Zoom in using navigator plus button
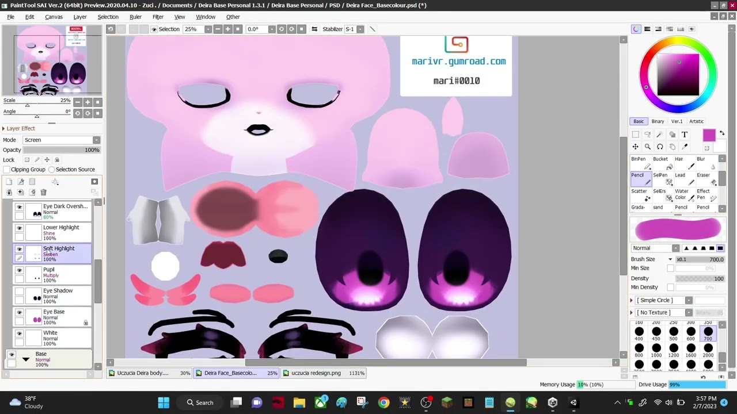The height and width of the screenshot is (414, 737). [x=88, y=102]
